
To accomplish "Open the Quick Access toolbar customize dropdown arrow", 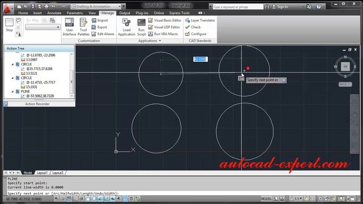I will 124,6.
